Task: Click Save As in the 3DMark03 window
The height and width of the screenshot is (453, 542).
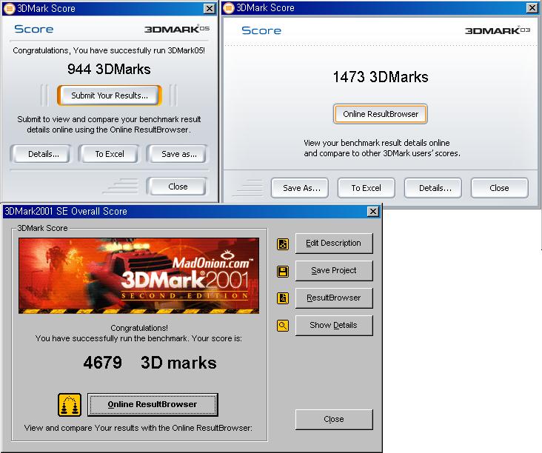Action: tap(300, 188)
